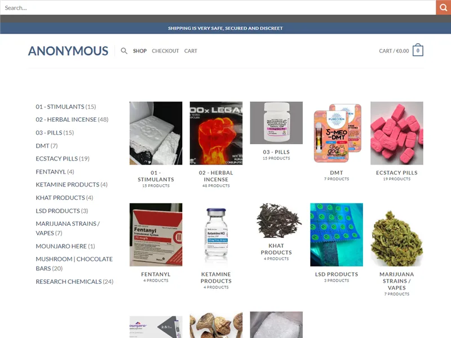Click the red search magnifier icon
The width and height of the screenshot is (451, 338).
tap(444, 7)
